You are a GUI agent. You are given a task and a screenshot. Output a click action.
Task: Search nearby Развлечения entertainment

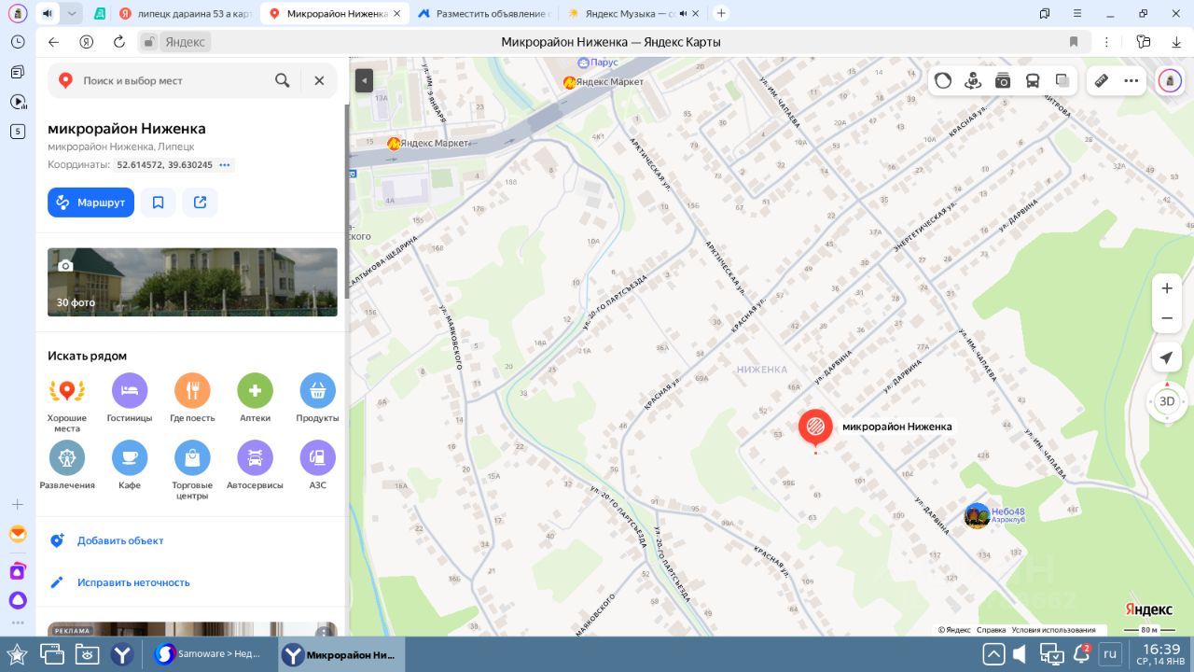pos(67,466)
